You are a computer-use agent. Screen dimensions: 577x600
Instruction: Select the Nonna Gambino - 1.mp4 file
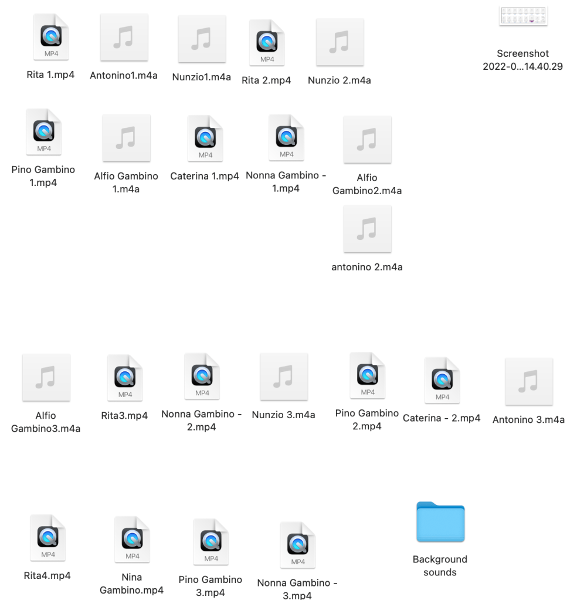tap(286, 137)
